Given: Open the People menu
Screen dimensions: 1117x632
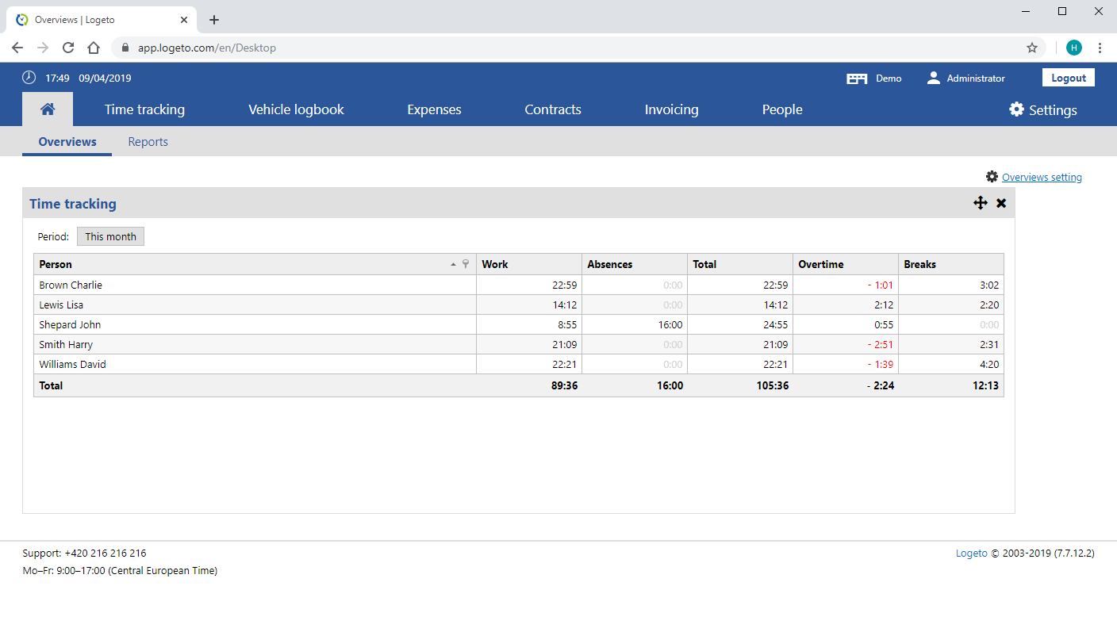Looking at the screenshot, I should pyautogui.click(x=782, y=109).
